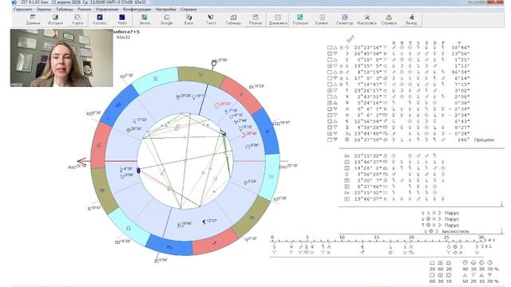
Task: Select the blue Scorpio segment of the zodiac ring
Action: 169,247
